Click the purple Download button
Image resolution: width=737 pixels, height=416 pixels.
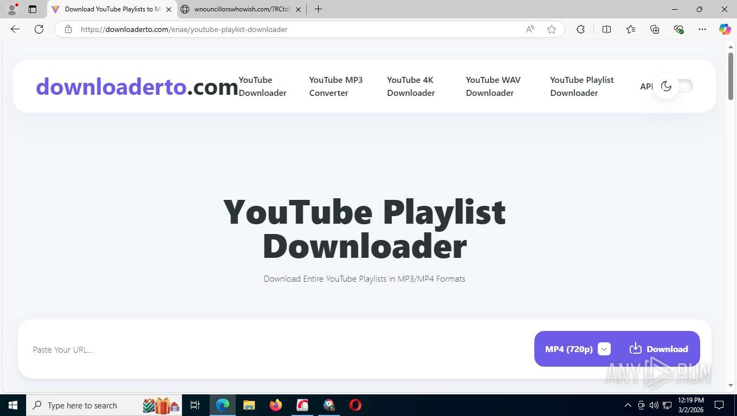658,349
